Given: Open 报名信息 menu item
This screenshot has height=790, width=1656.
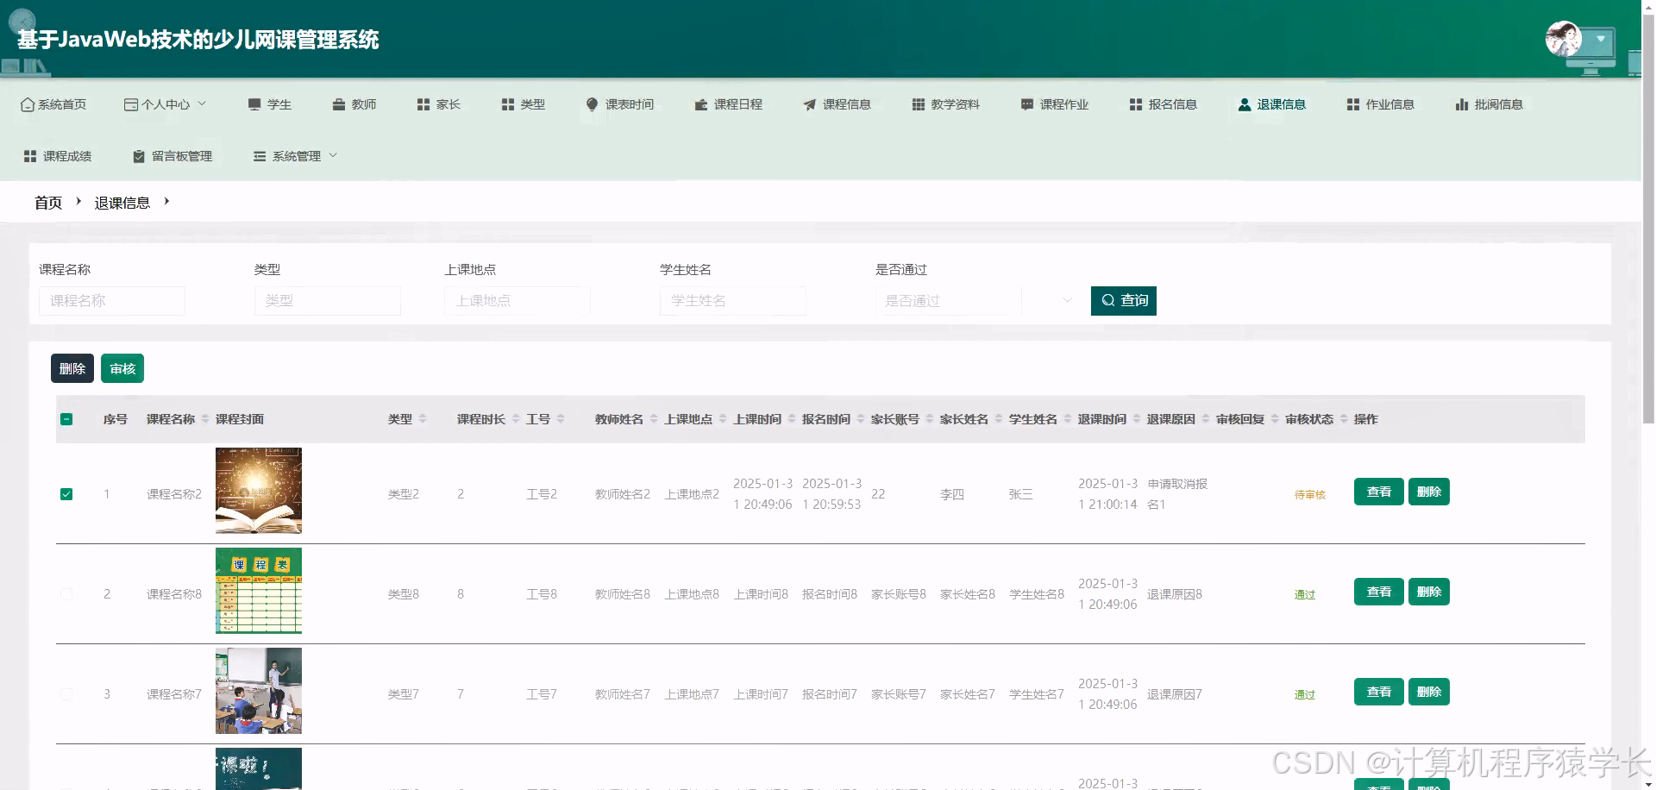Looking at the screenshot, I should pos(1163,104).
